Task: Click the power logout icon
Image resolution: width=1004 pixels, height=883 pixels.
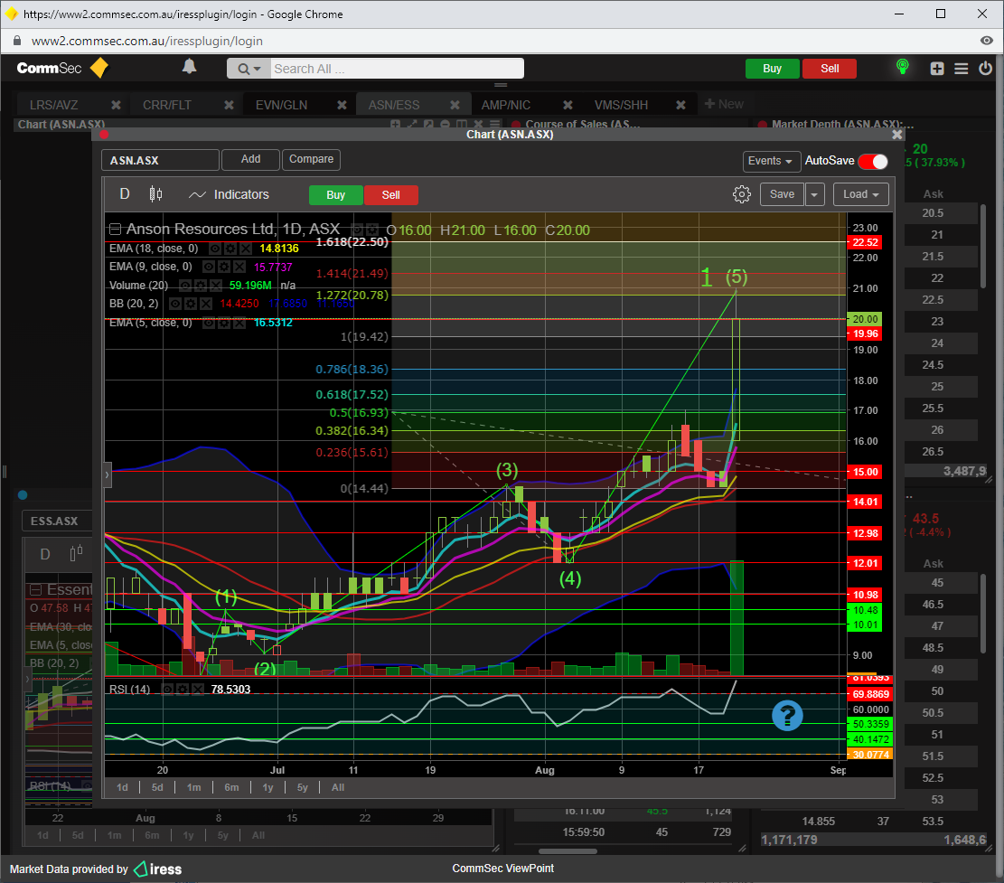Action: (x=985, y=69)
